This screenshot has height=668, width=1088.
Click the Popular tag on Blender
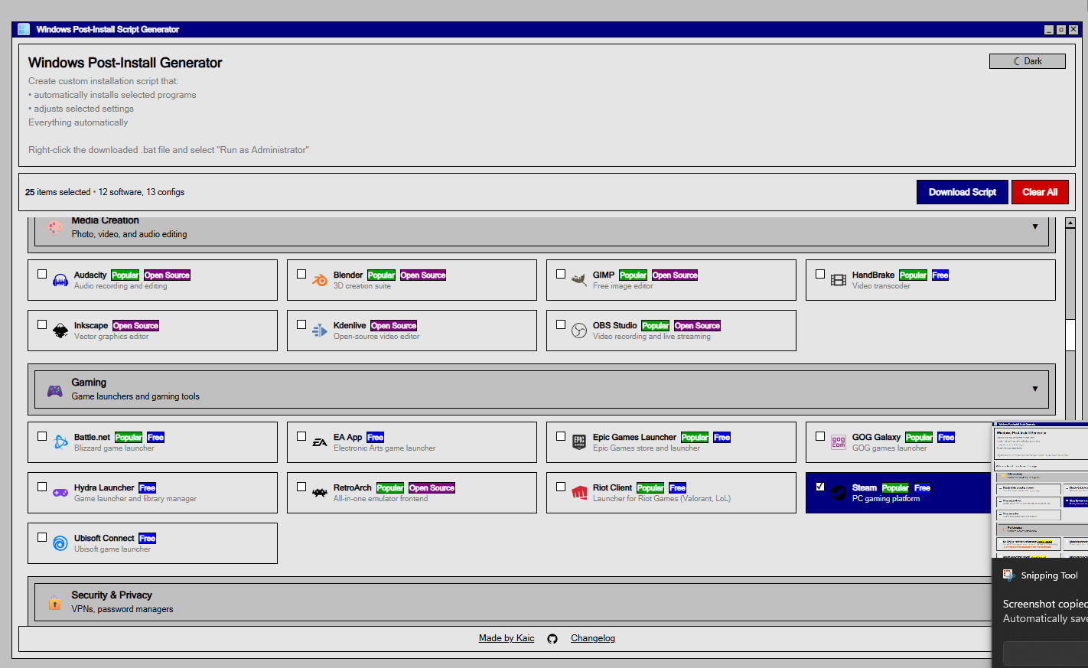381,275
